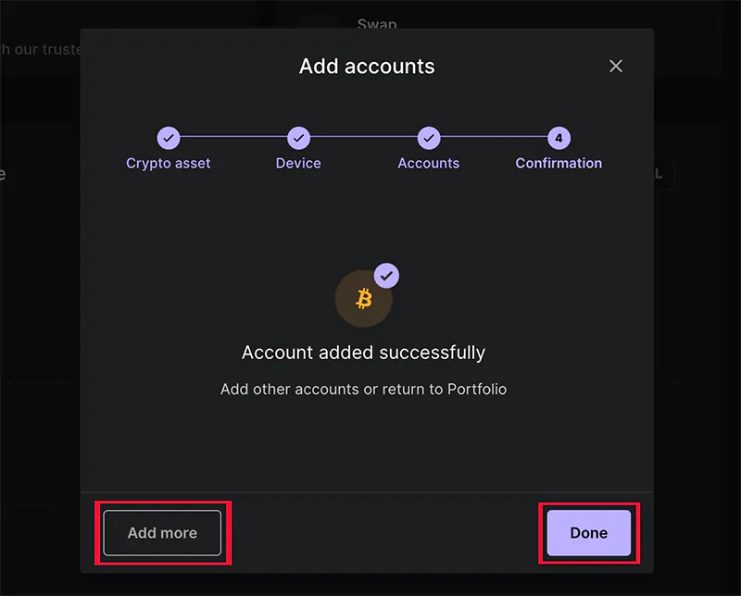
Task: Click the success checkmark badge above Bitcoin
Action: pos(386,275)
